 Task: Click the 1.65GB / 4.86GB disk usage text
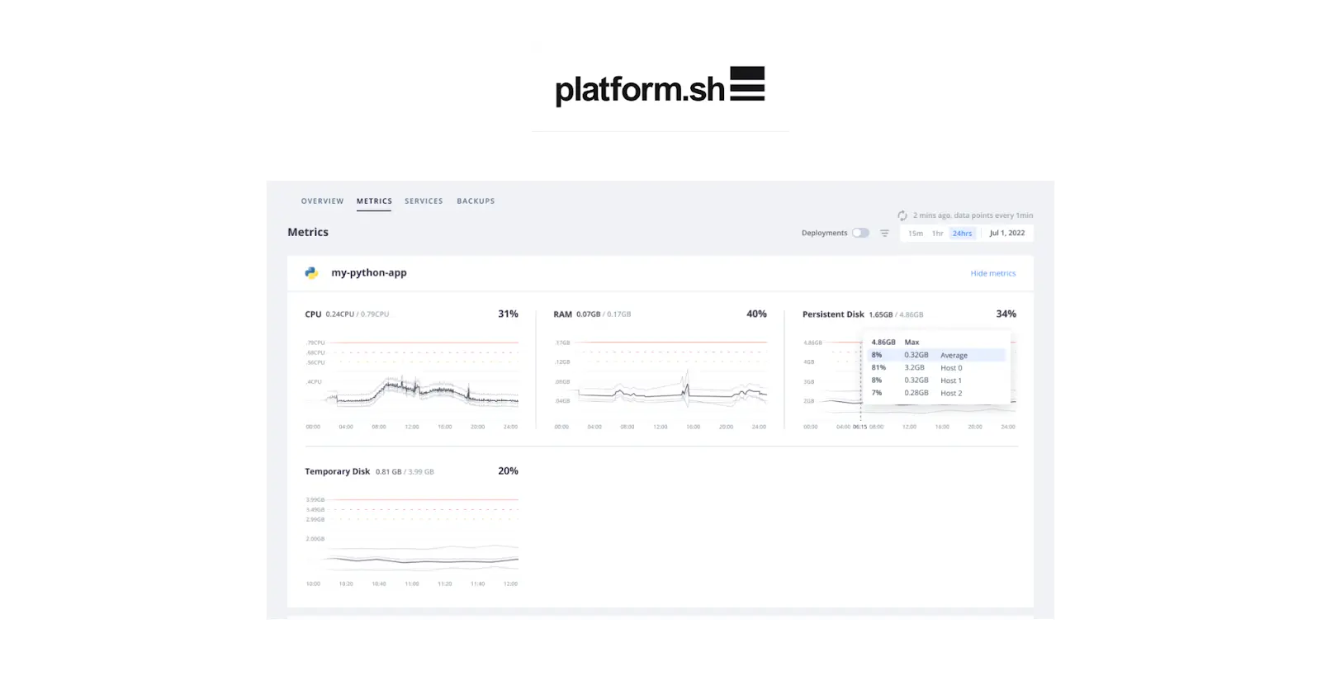(896, 314)
